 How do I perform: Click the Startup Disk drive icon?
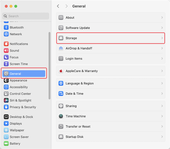[x=61, y=137]
